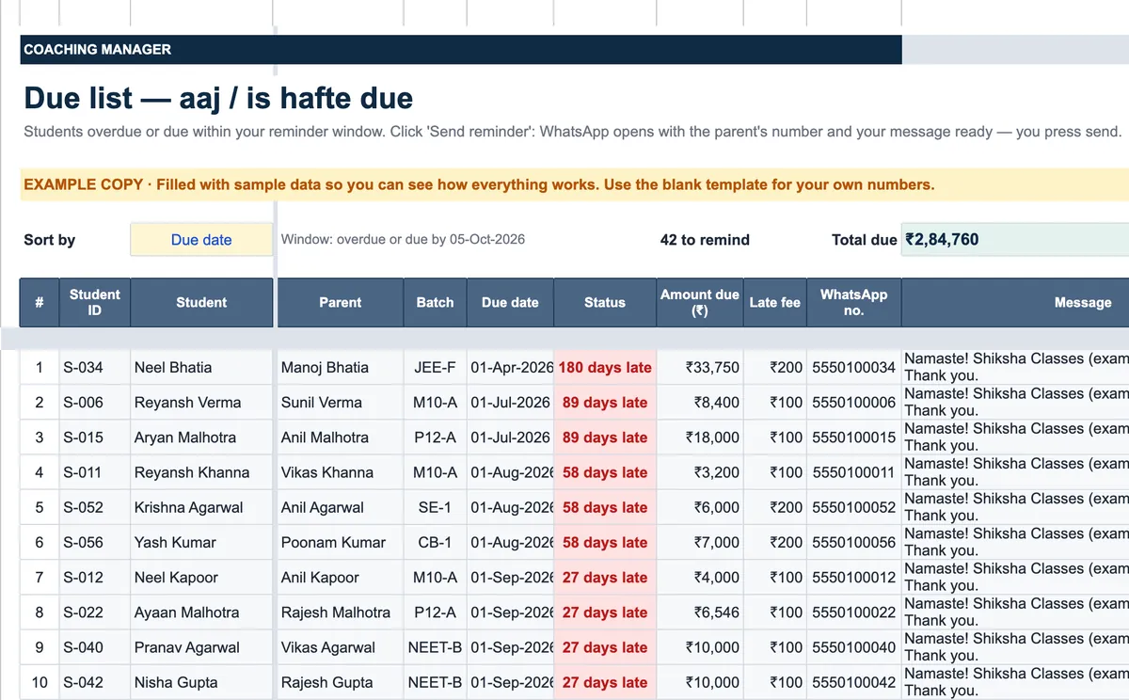
Task: Click the "42 to remind" count
Action: pos(705,240)
